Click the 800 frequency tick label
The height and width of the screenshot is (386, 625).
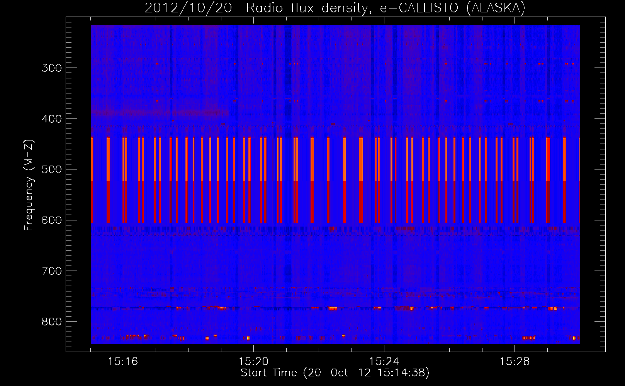click(52, 322)
